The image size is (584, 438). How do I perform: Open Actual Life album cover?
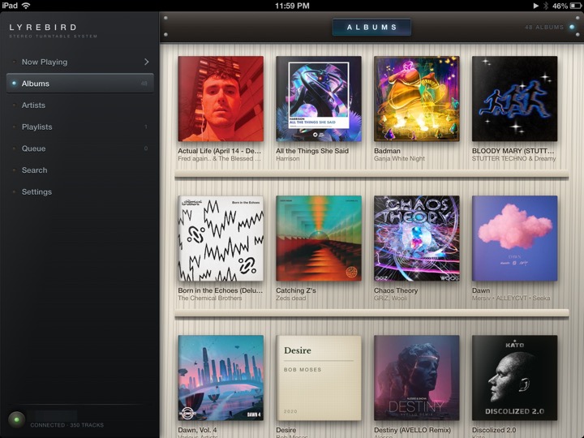coord(221,99)
